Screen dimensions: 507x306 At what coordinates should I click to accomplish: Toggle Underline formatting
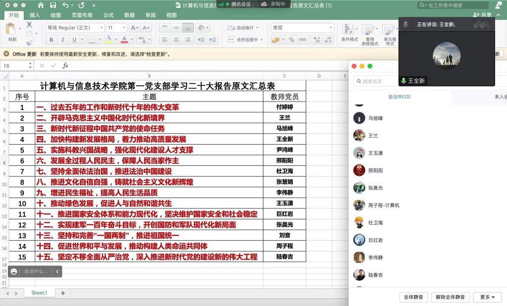point(74,40)
